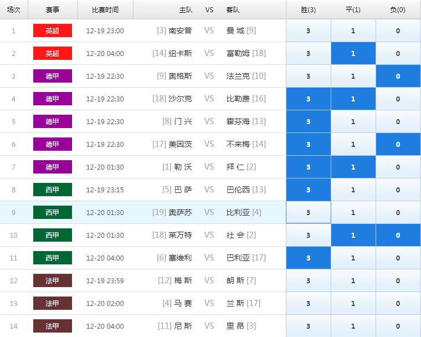Click away team 朗斯

pyautogui.click(x=235, y=280)
